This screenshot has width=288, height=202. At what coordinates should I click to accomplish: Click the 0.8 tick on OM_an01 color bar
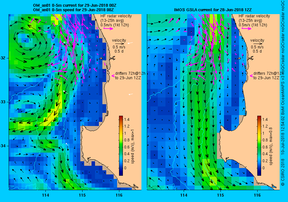(x=127, y=140)
